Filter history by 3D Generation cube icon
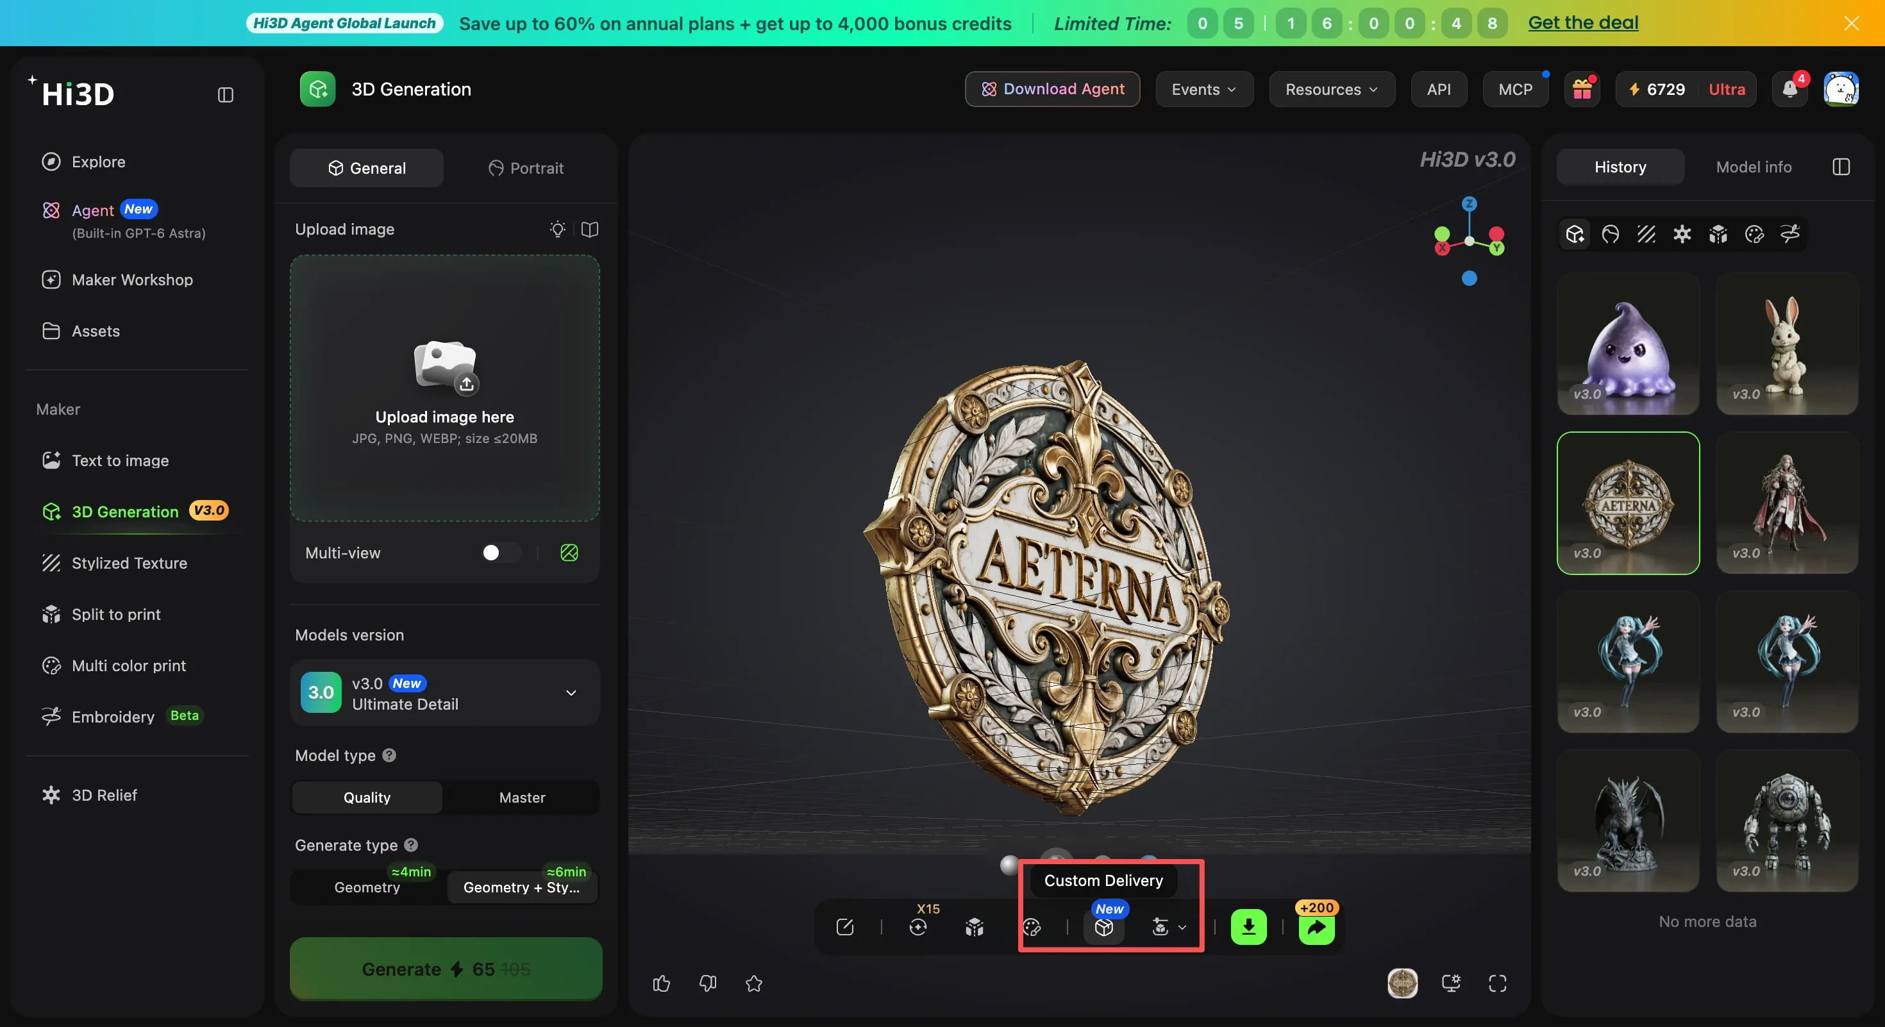 (1575, 234)
